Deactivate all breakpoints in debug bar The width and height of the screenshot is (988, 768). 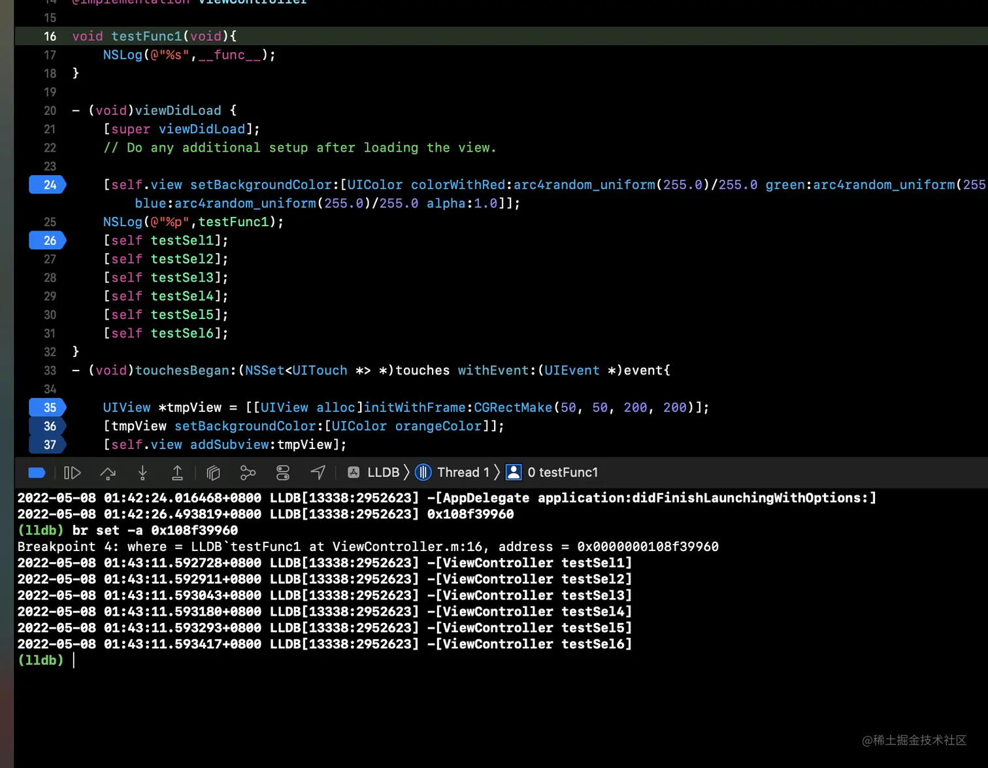pos(37,473)
